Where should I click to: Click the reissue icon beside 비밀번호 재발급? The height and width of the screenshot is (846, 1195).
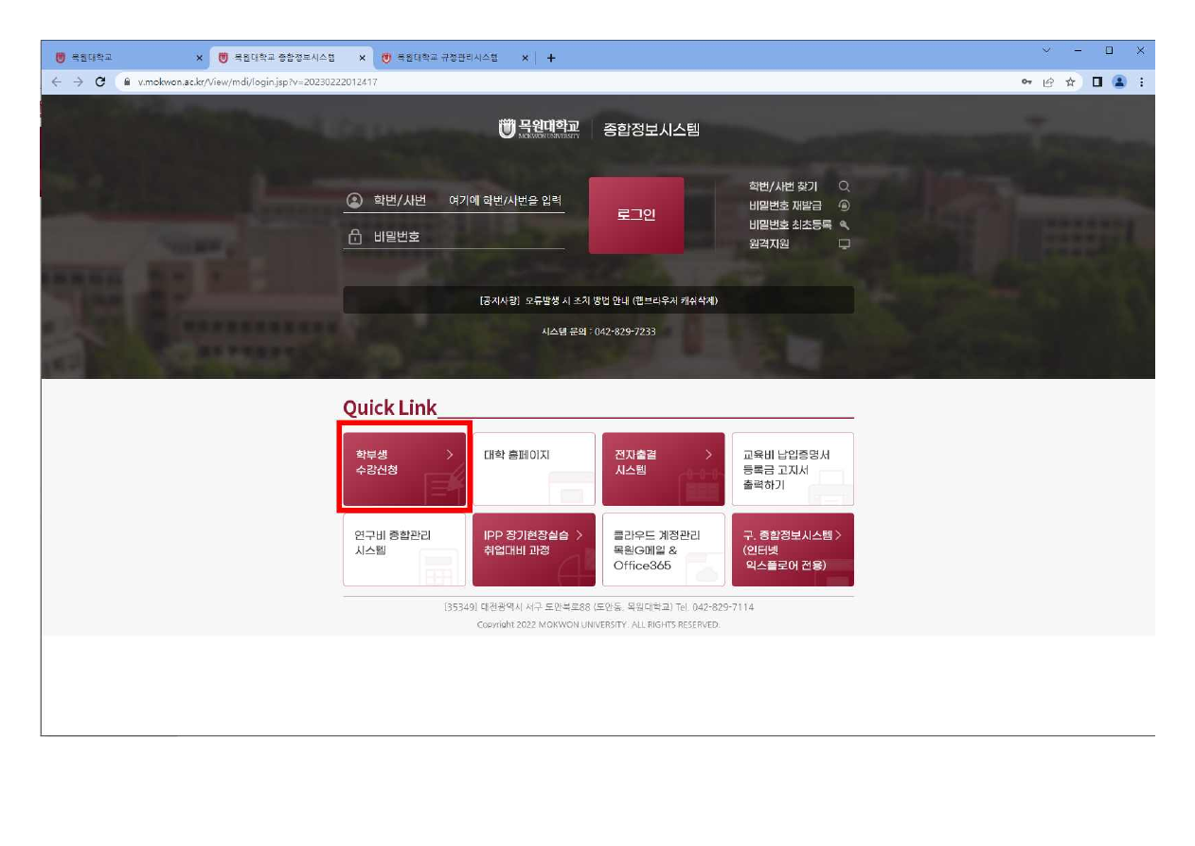pyautogui.click(x=844, y=206)
